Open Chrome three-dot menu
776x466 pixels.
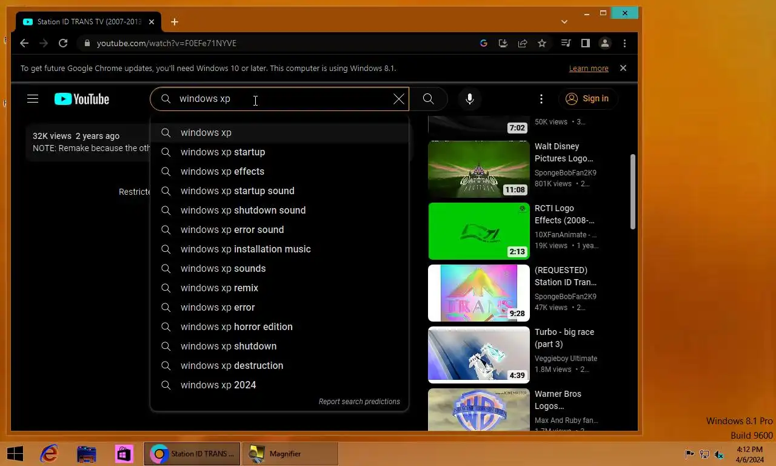click(624, 43)
